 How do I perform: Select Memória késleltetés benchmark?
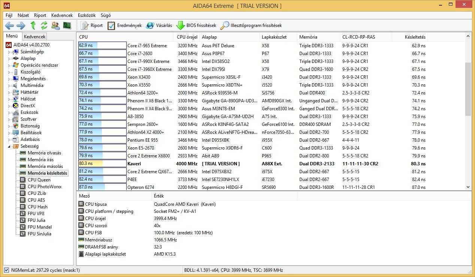[x=47, y=173]
